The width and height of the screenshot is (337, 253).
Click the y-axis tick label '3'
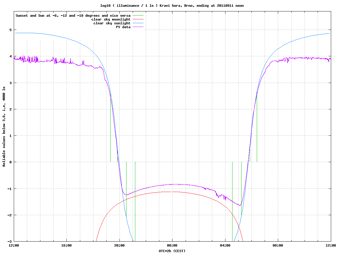coord(11,83)
